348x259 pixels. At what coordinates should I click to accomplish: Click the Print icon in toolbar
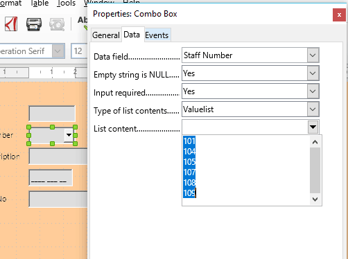(x=34, y=24)
